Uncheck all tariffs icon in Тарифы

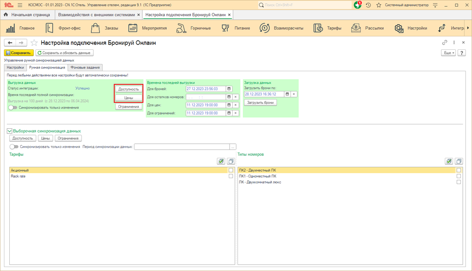[x=231, y=162]
